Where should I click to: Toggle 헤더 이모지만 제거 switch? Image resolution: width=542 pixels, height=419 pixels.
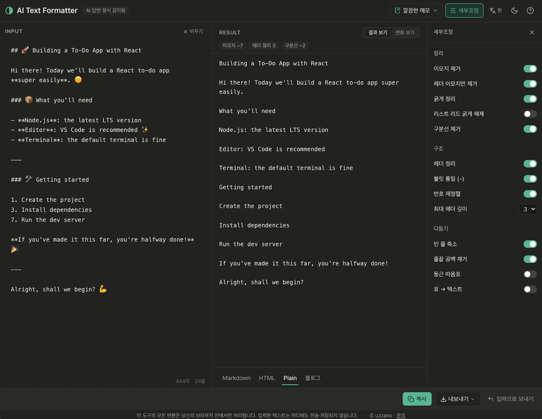click(530, 84)
